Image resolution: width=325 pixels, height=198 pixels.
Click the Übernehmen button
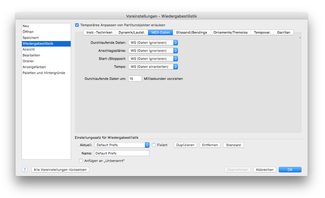pos(238,170)
